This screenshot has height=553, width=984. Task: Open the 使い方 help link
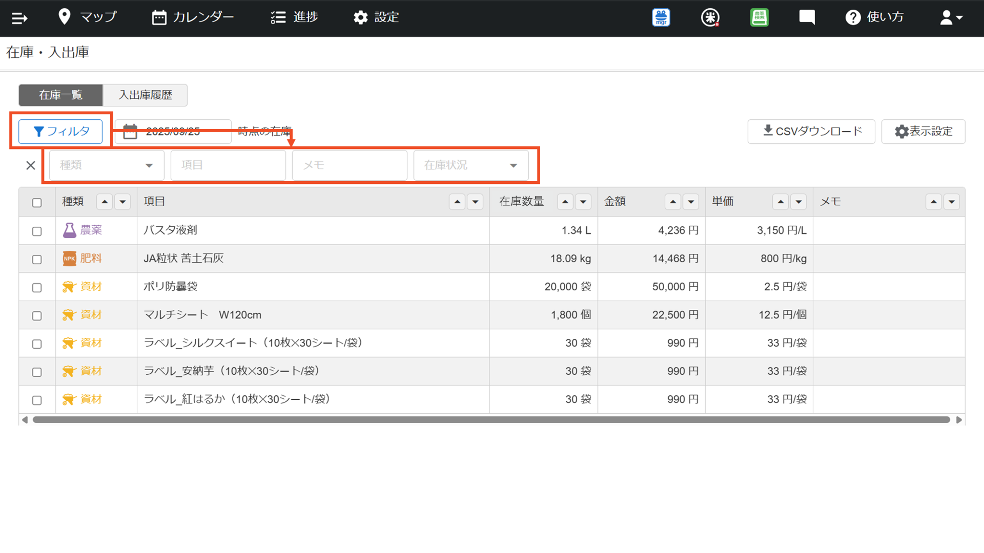[874, 17]
